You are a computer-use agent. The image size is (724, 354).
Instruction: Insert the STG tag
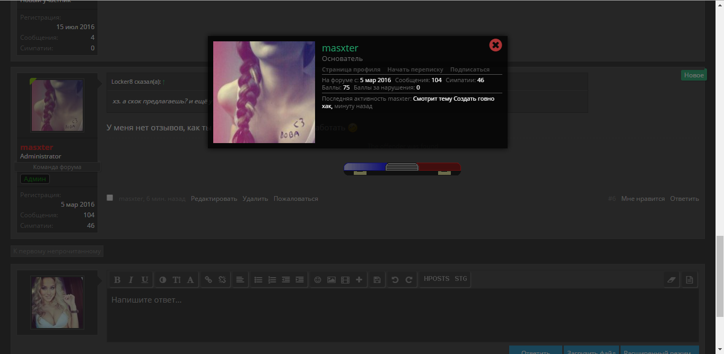coord(461,279)
